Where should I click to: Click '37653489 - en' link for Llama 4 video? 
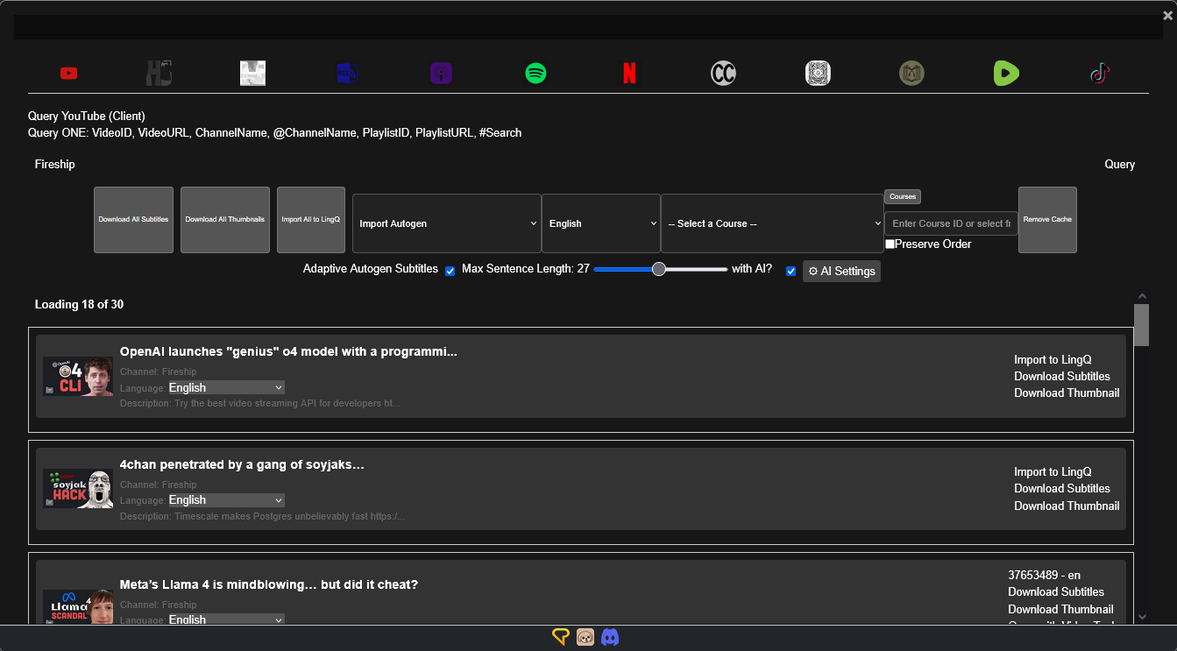[x=1044, y=576]
